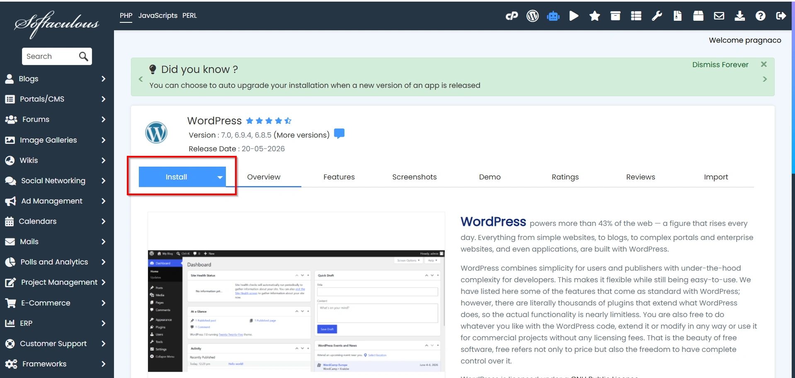Open the Screenshots tab
This screenshot has width=795, height=378.
point(414,177)
